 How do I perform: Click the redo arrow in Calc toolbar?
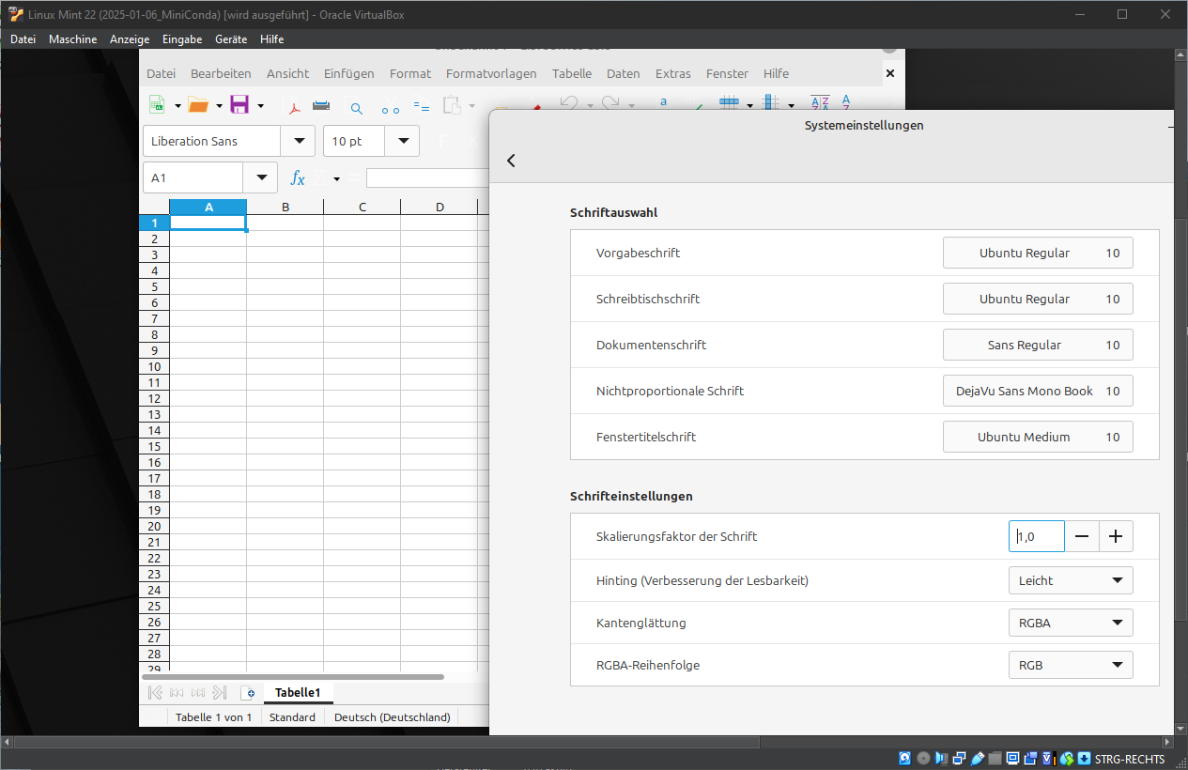coord(609,103)
